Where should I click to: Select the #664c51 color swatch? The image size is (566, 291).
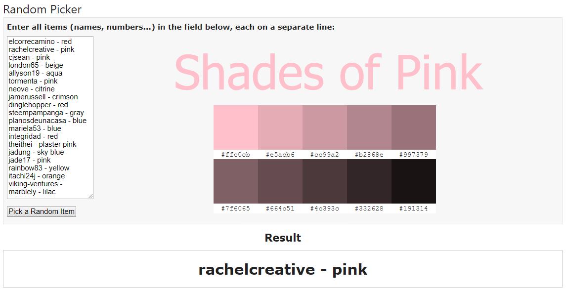[x=280, y=181]
